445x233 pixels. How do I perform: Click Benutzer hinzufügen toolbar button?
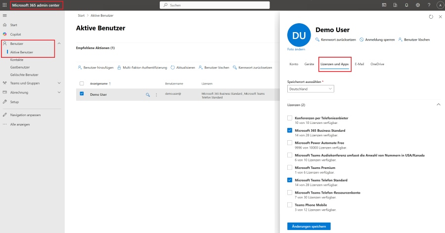coord(95,68)
